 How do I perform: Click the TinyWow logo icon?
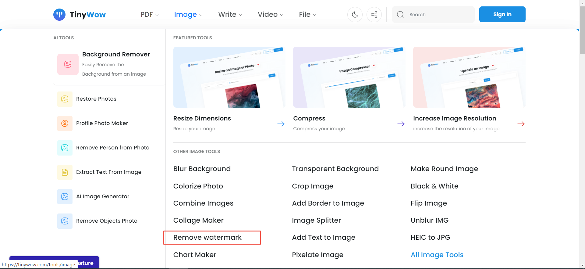pyautogui.click(x=59, y=15)
